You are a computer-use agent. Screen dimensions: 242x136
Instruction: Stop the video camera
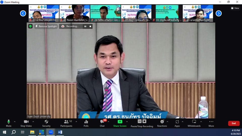[x=26, y=123]
